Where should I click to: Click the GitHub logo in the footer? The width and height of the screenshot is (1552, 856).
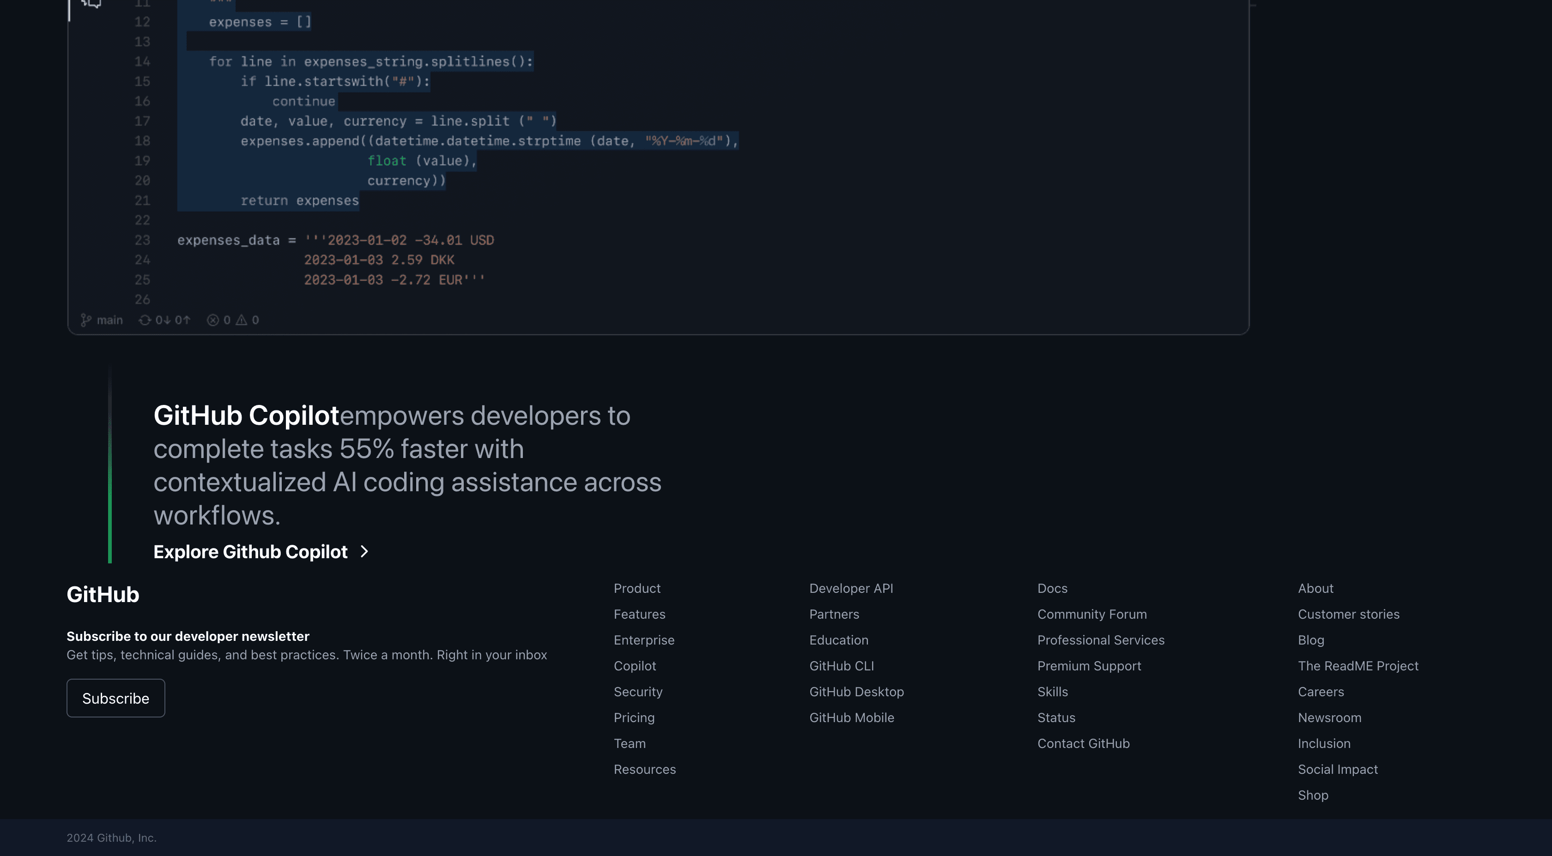[103, 595]
